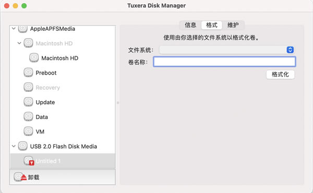Select the Untitled 1 volume row
Viewport: 313px width, 193px height.
(63, 161)
